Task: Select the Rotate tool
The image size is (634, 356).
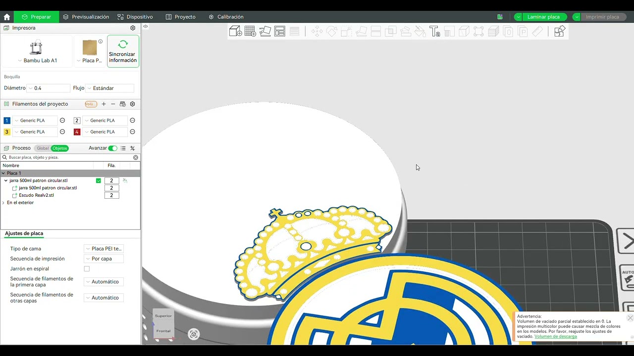Action: pos(332,32)
